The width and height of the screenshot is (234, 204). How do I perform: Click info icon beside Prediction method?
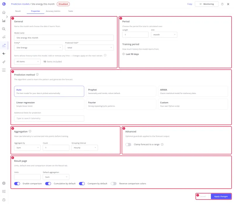click(37, 75)
